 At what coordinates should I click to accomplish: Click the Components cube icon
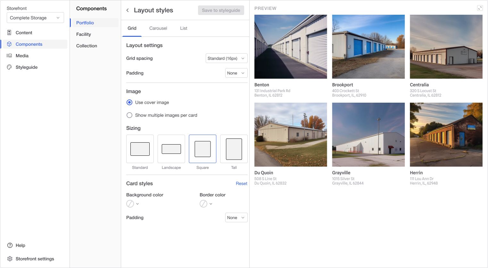9,44
